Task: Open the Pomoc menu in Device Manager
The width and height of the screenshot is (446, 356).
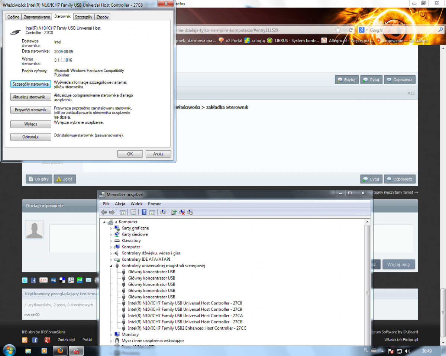Action: [155, 204]
